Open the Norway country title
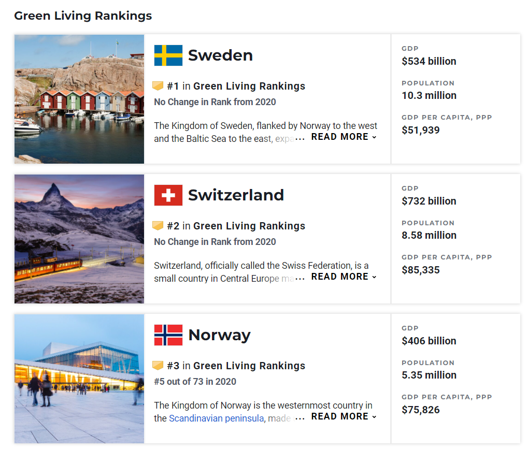 point(220,335)
